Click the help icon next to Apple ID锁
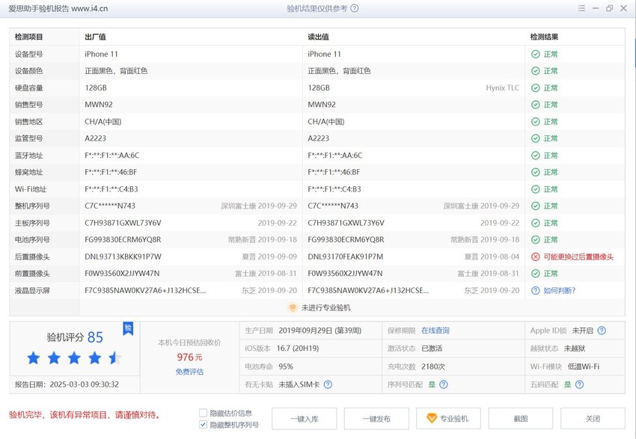636x439 pixels. coord(602,331)
